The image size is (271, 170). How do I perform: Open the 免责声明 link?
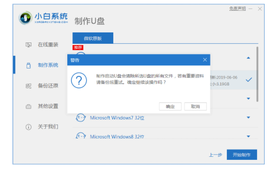238,8
